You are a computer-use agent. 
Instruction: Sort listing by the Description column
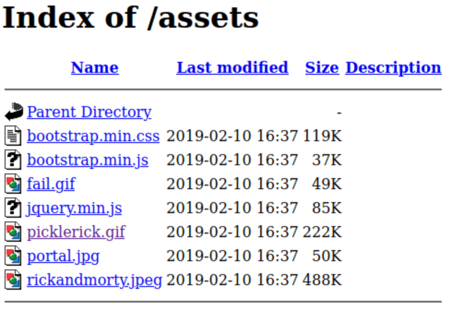(393, 67)
